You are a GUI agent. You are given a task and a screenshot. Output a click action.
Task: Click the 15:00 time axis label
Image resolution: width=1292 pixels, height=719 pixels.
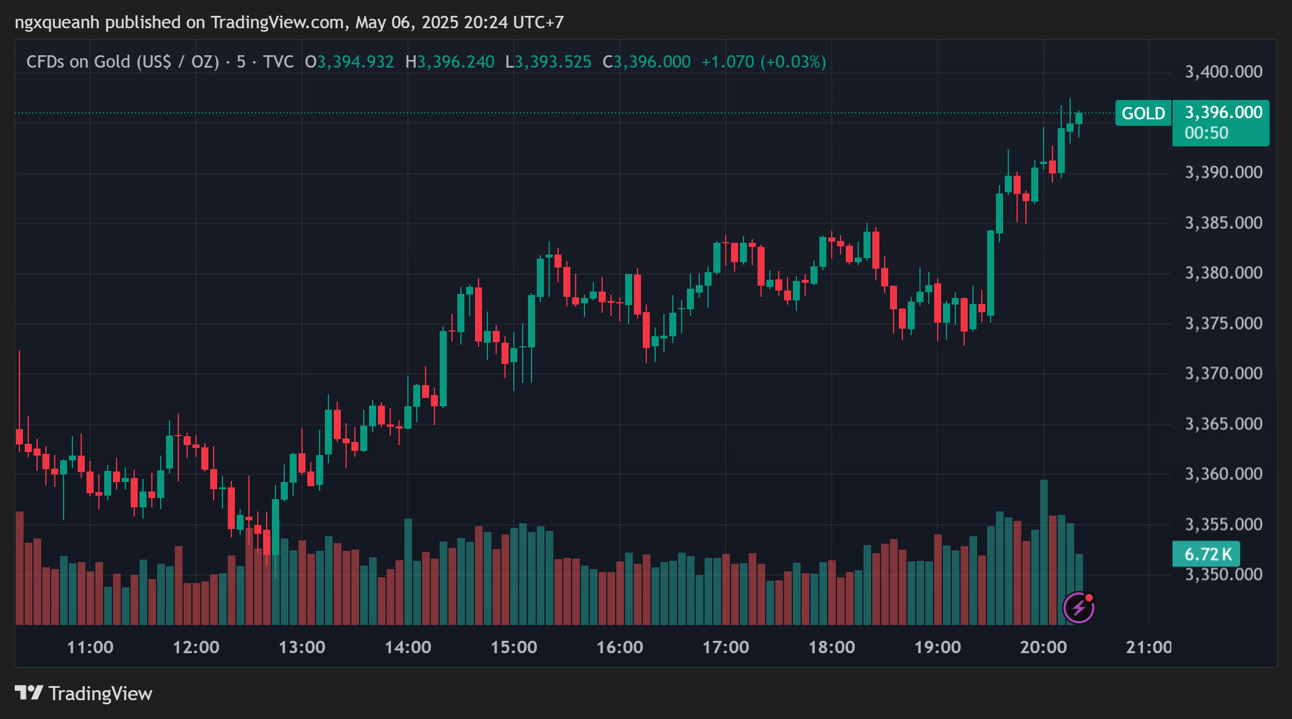tap(514, 647)
